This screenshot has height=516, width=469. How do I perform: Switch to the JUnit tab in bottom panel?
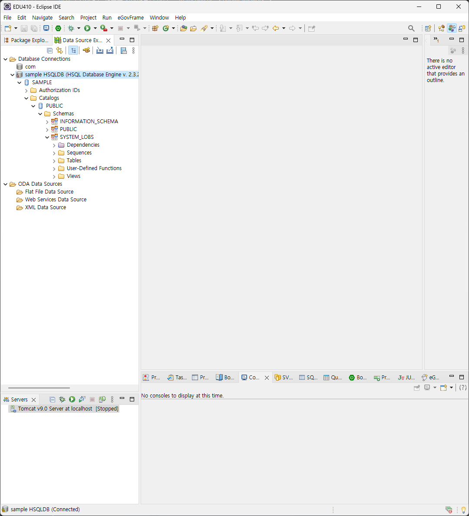406,378
